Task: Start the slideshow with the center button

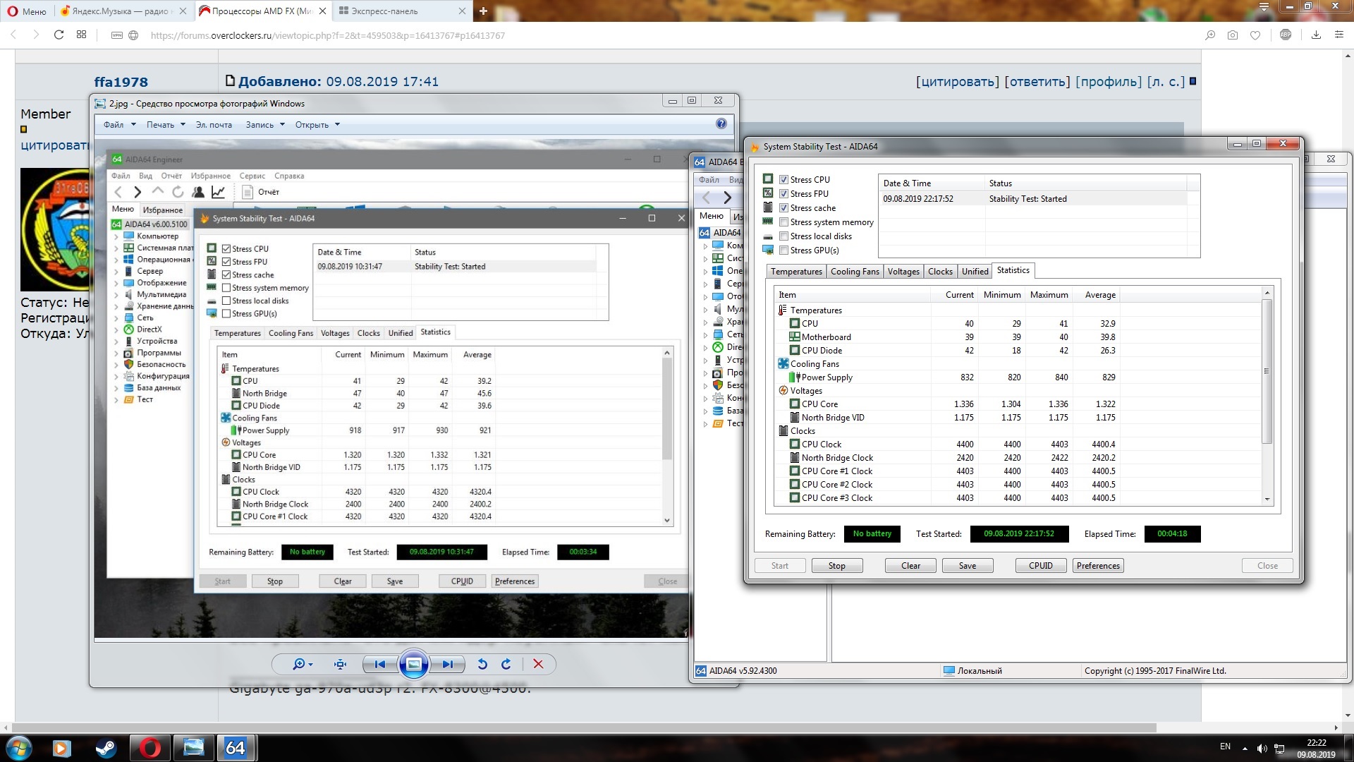Action: (414, 664)
